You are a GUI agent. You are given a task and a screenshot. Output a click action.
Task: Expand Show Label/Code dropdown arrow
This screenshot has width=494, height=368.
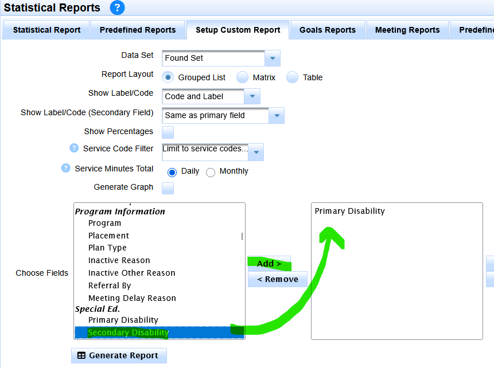[x=252, y=96]
